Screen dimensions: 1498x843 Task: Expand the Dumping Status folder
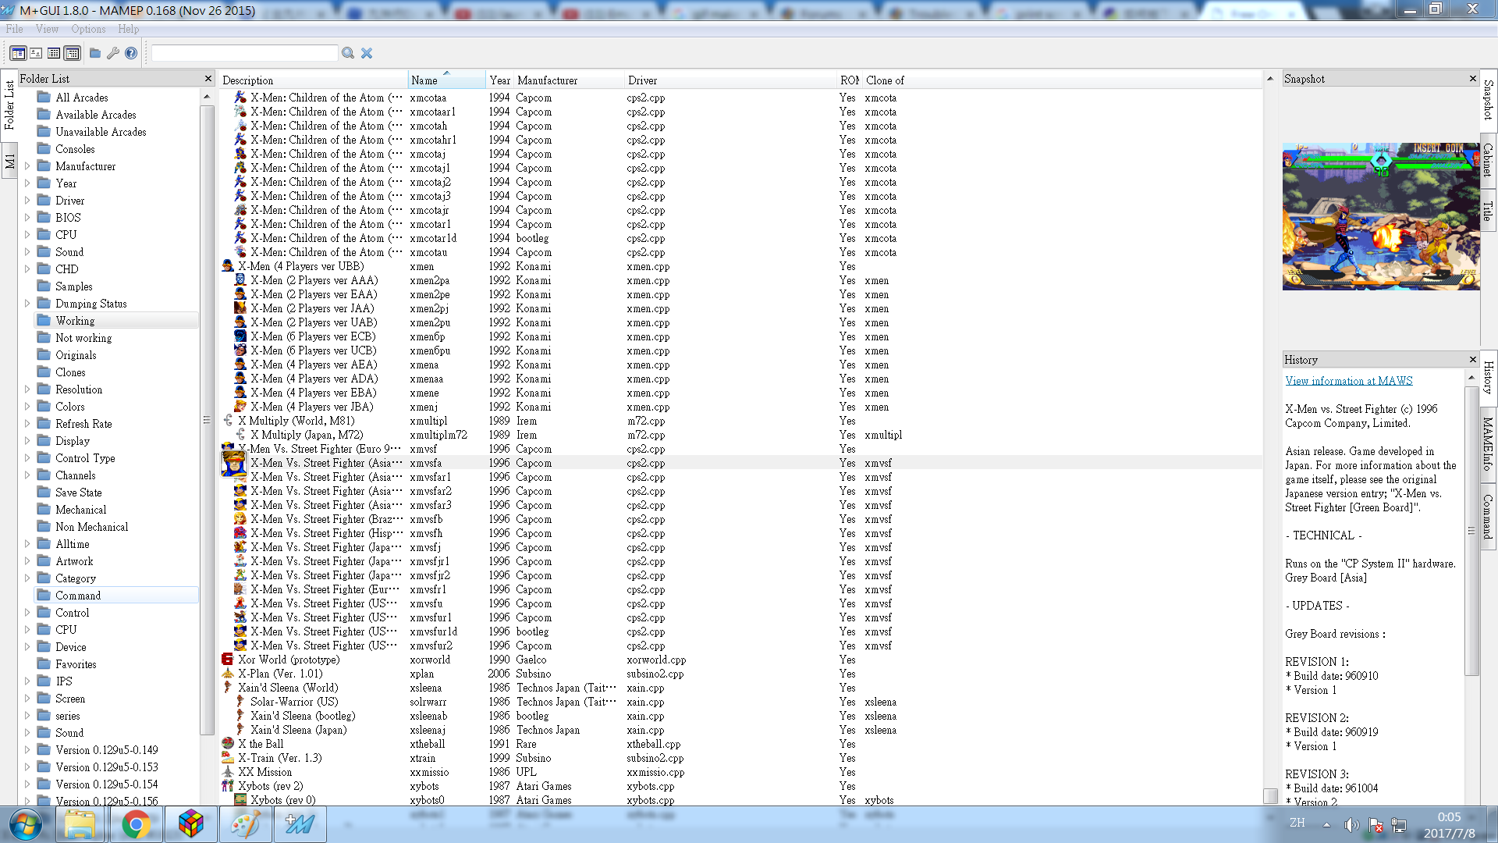click(x=28, y=304)
